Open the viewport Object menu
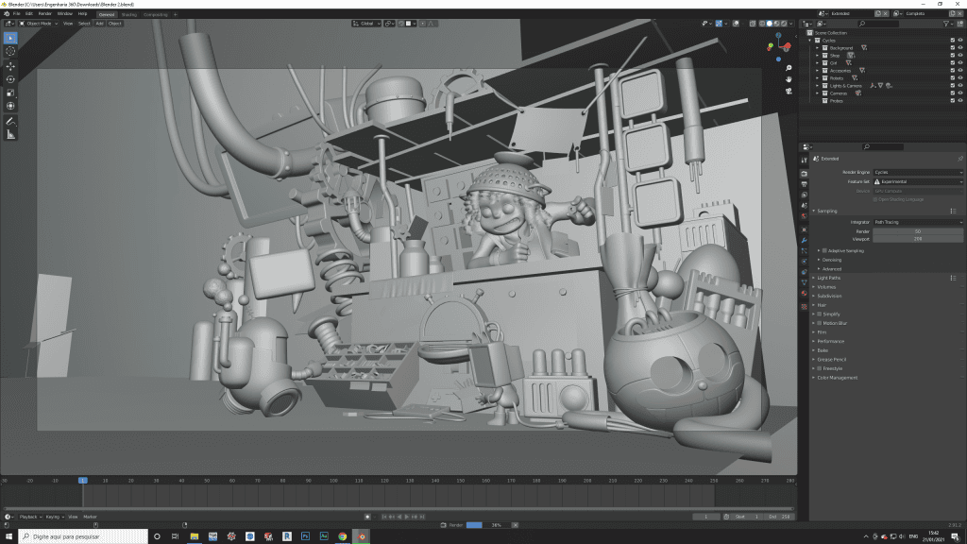 (x=114, y=24)
